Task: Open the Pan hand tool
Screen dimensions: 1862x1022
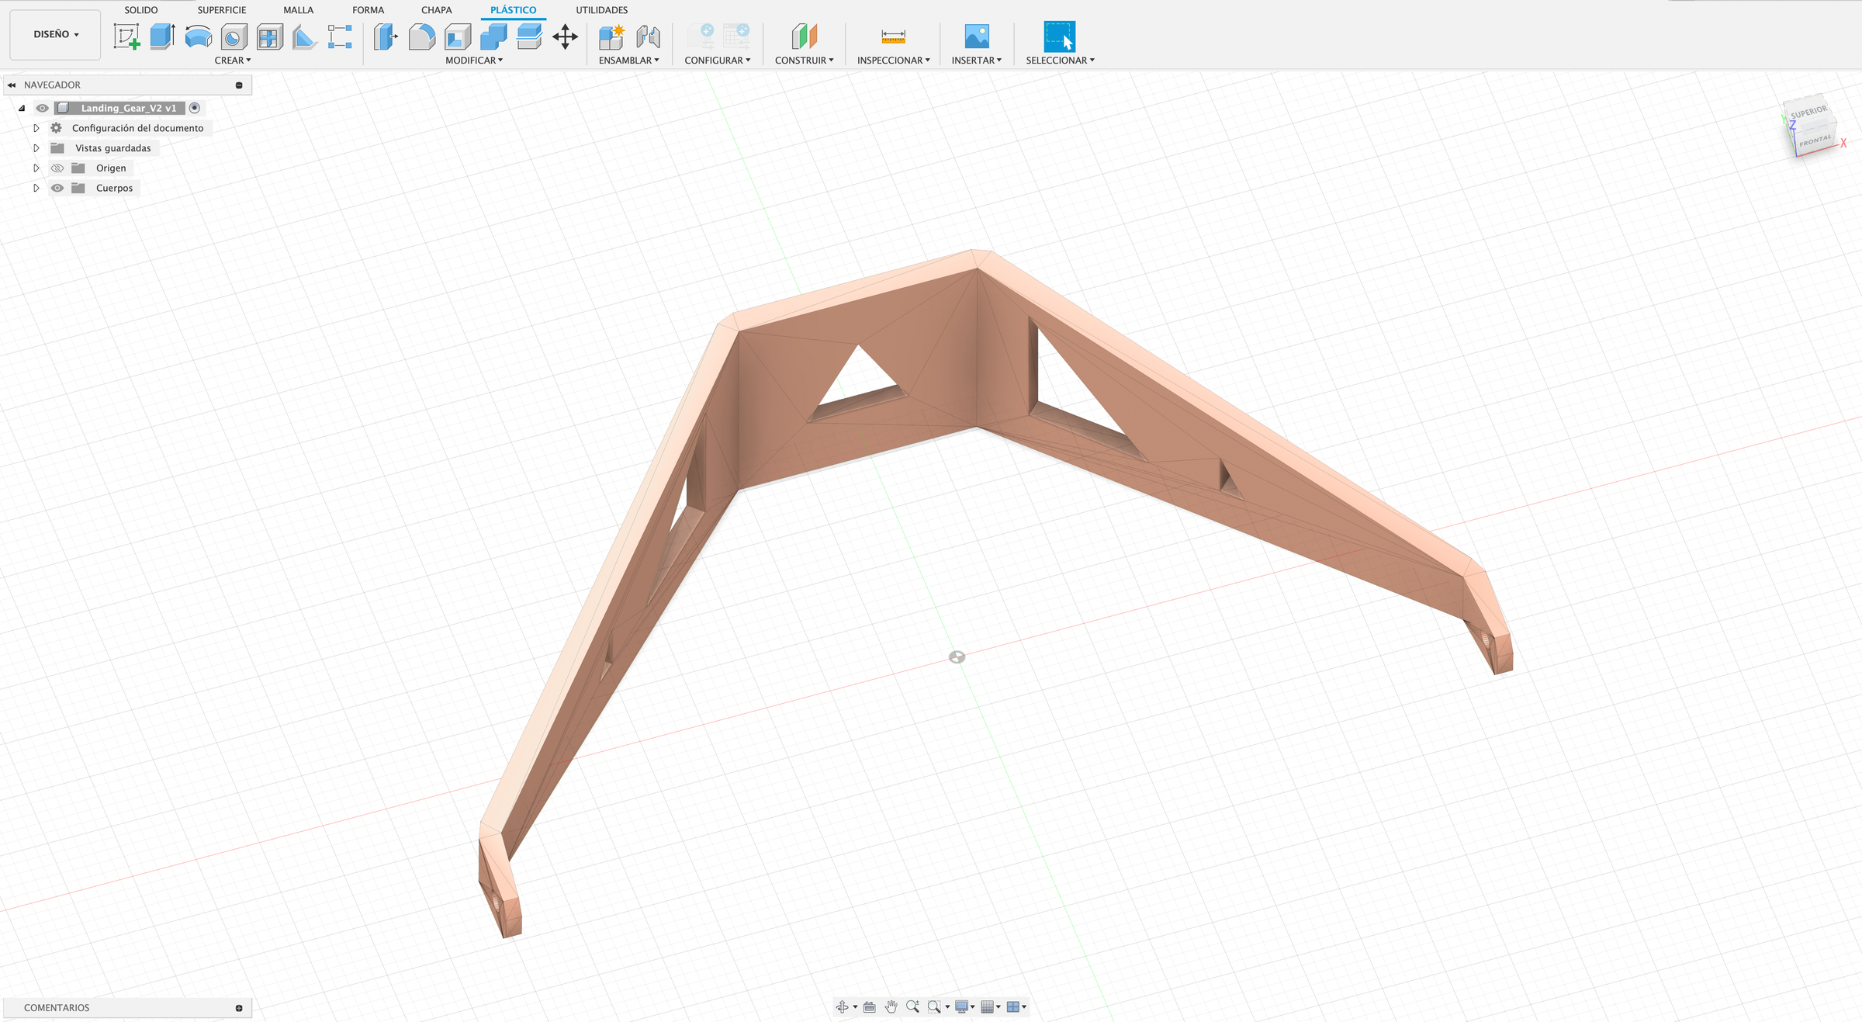Action: [x=891, y=1006]
